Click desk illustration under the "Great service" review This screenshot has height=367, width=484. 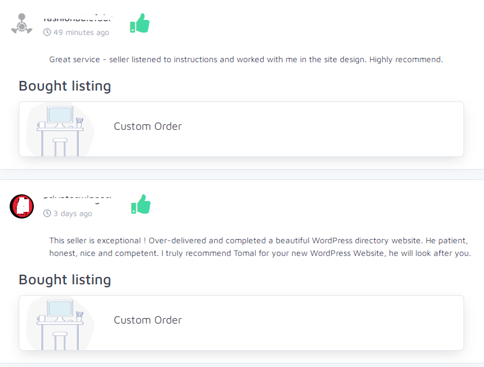click(60, 130)
